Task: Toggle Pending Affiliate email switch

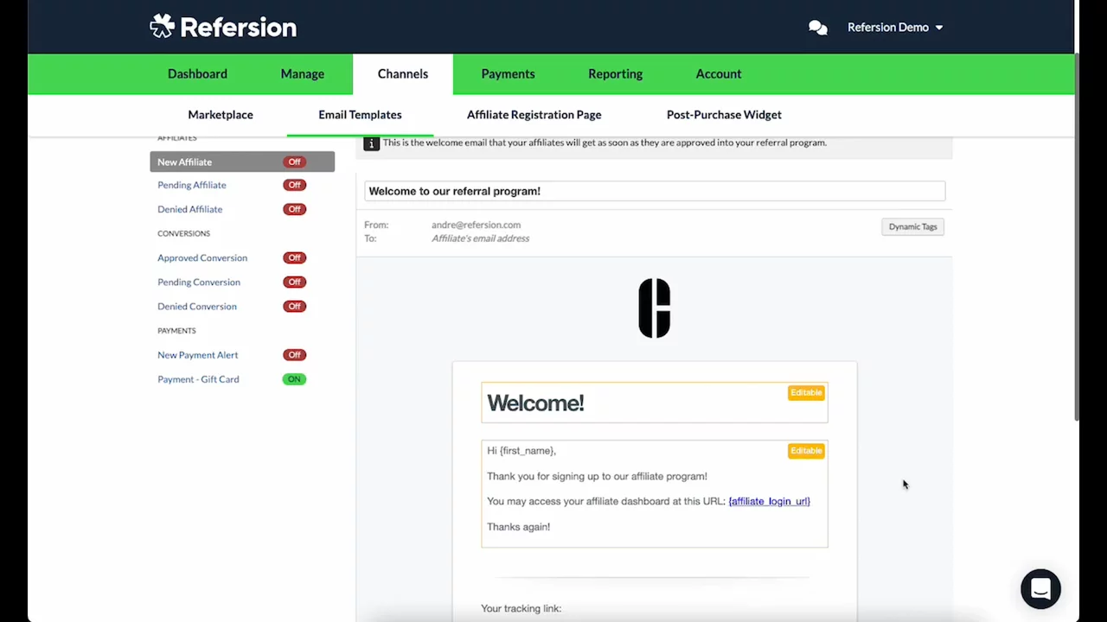Action: coord(294,185)
